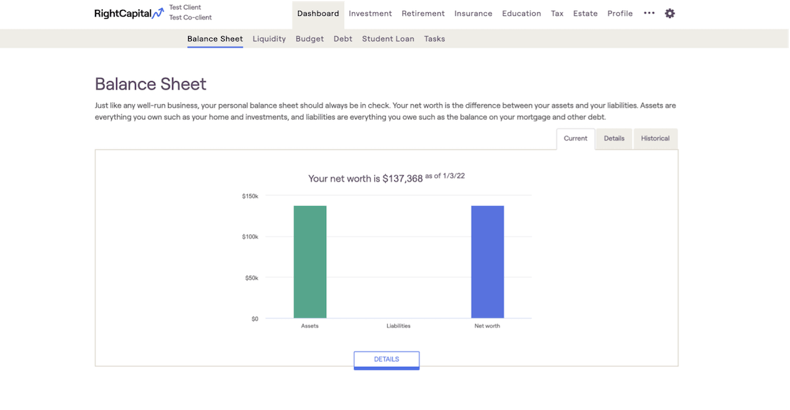Open the Estate menu
The image size is (790, 410).
(585, 14)
